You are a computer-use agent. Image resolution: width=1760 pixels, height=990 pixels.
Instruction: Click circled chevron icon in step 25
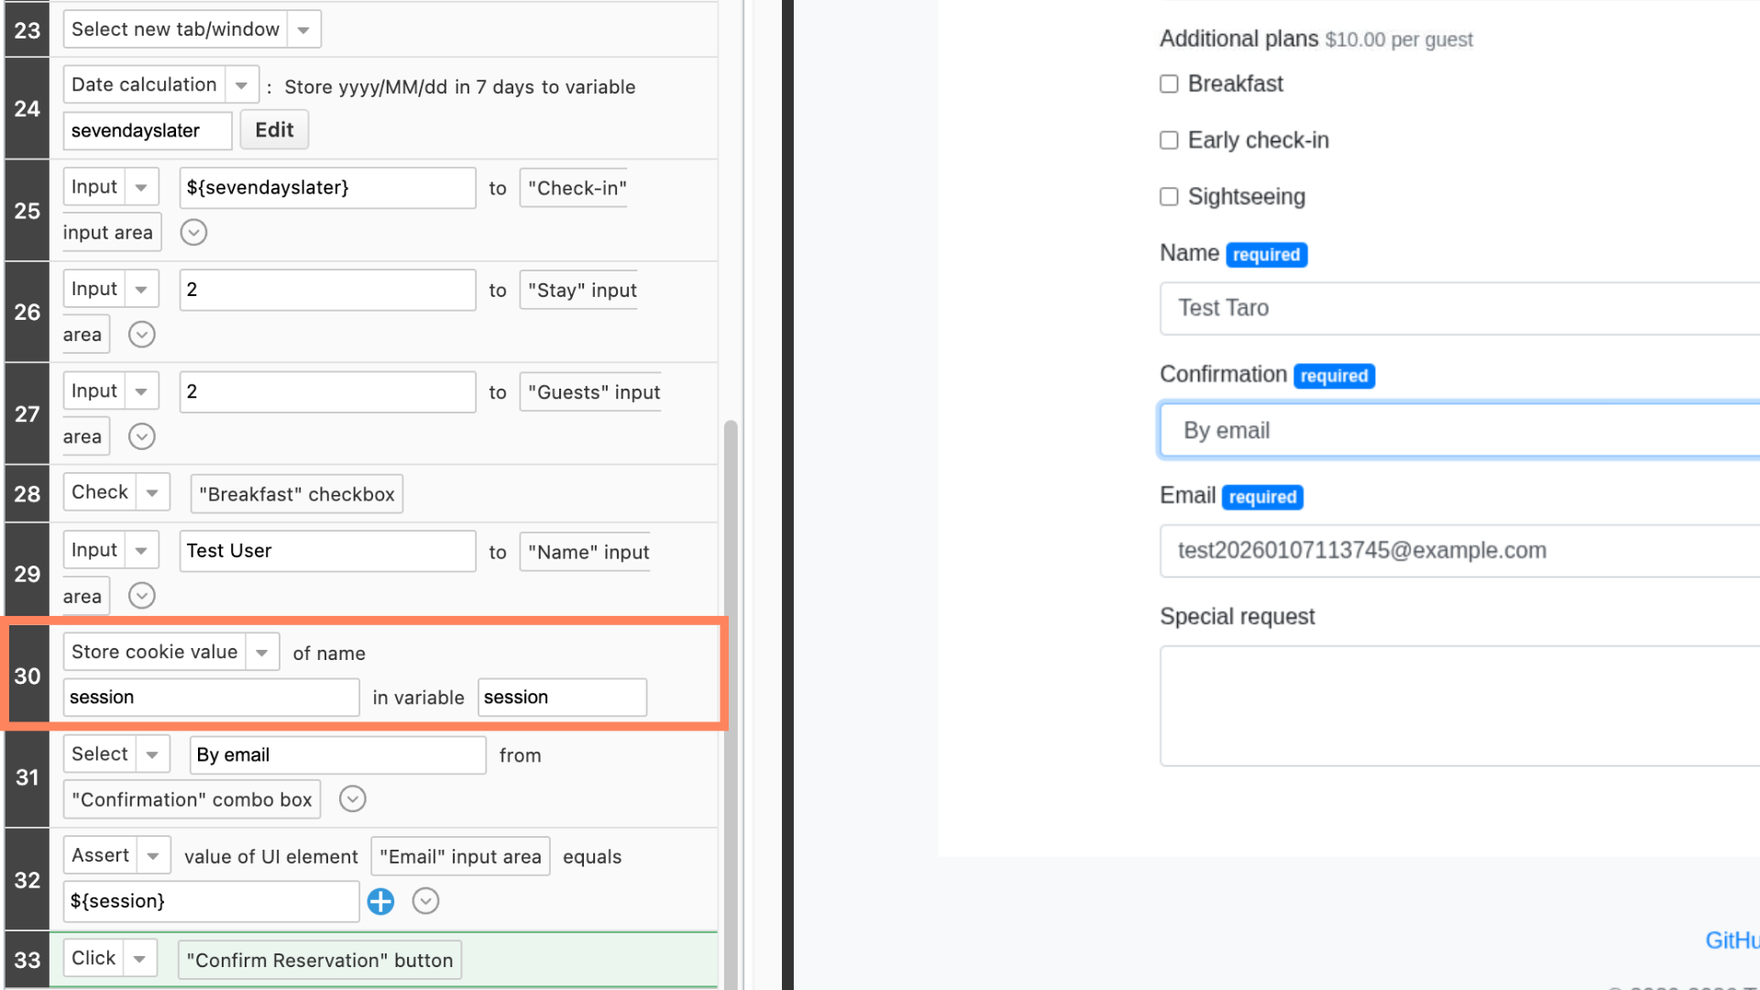pos(193,232)
